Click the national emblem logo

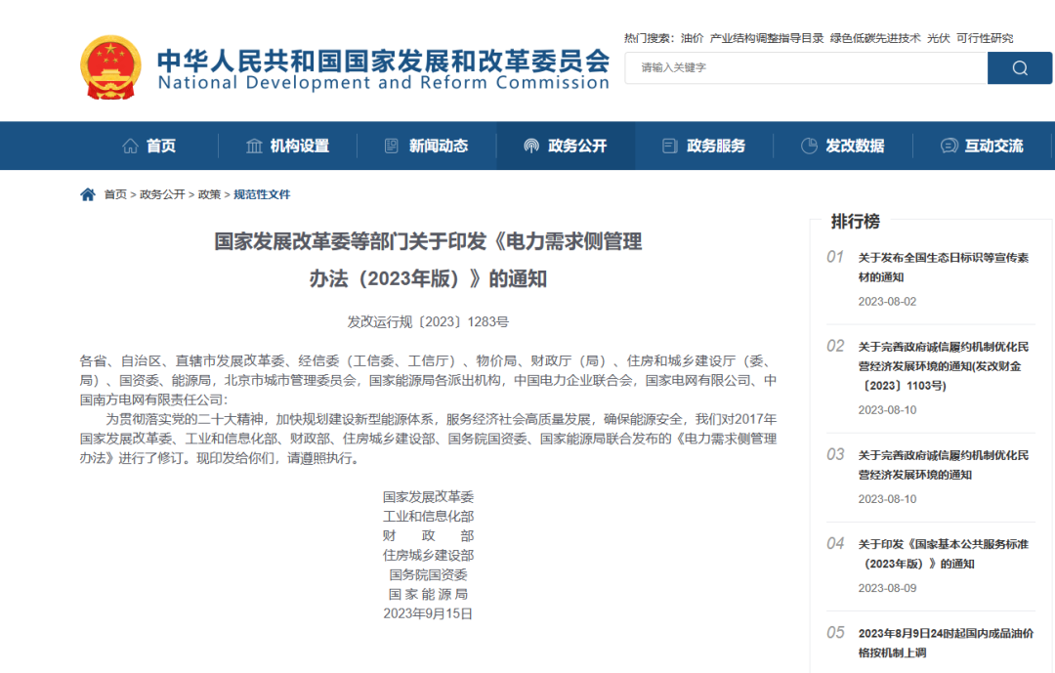click(110, 67)
